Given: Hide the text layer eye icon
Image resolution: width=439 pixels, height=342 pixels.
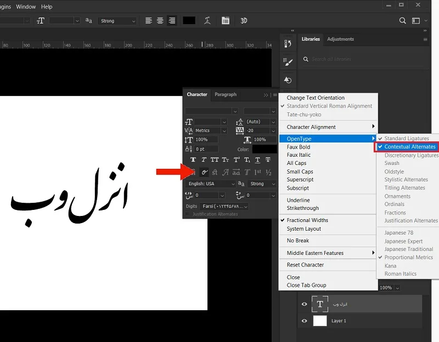Looking at the screenshot, I should click(305, 304).
